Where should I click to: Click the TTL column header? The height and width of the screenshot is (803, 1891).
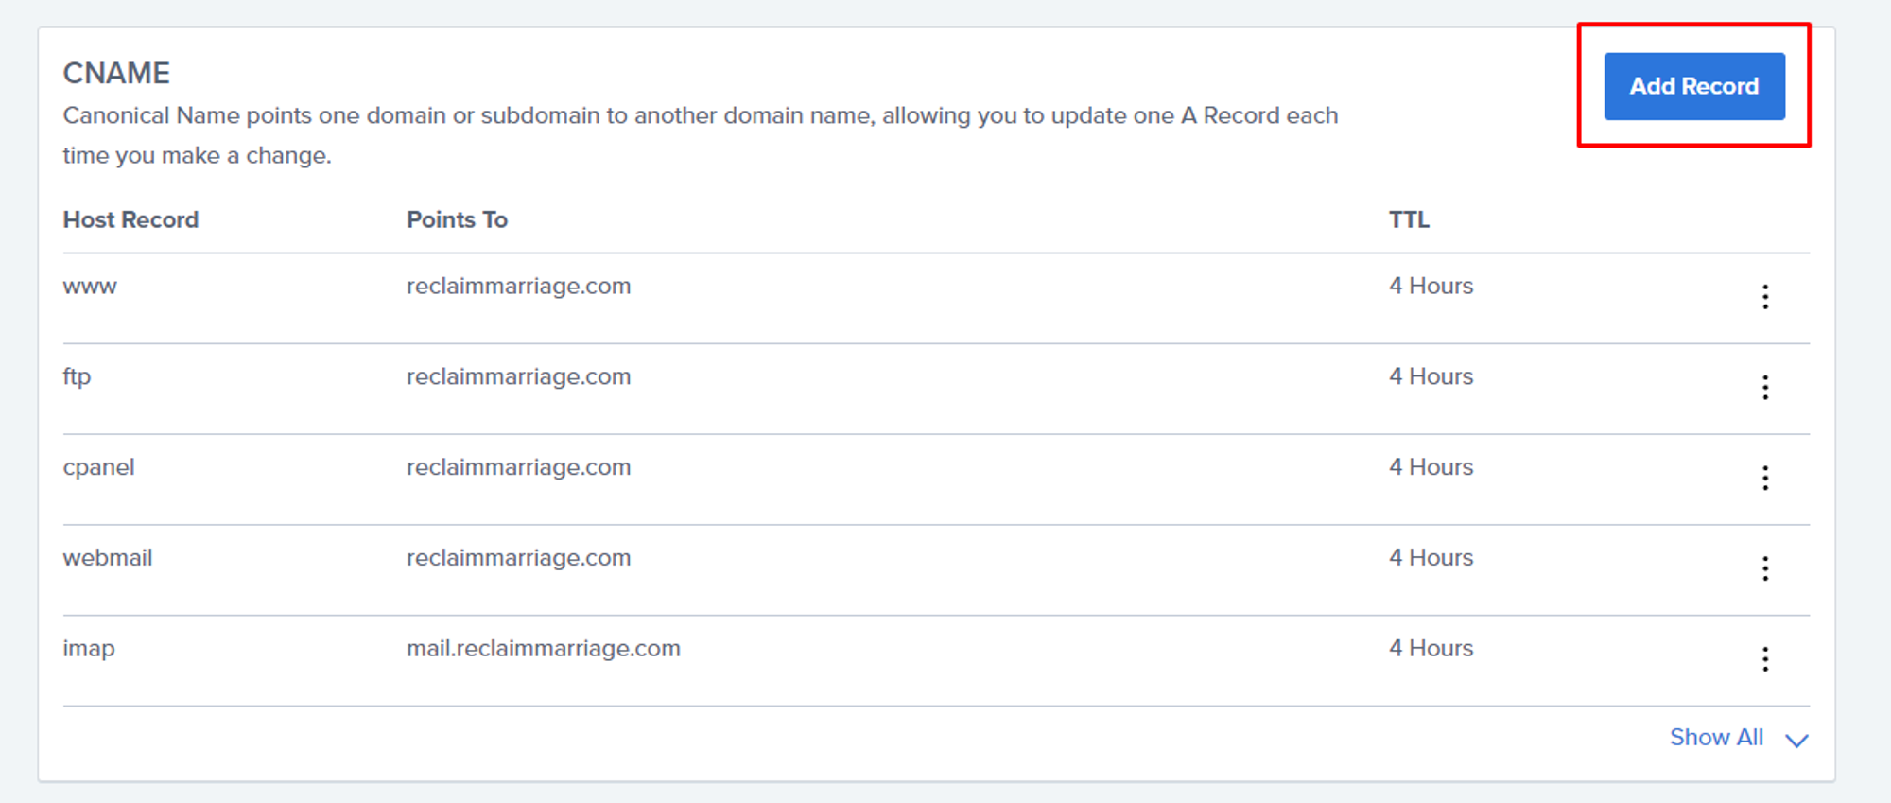1408,219
